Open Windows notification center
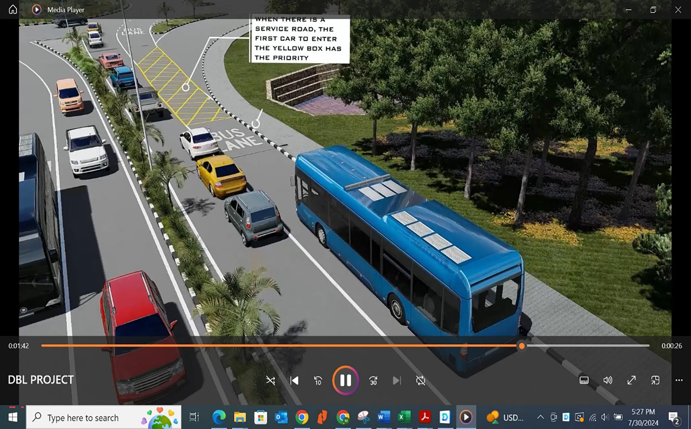 point(674,417)
